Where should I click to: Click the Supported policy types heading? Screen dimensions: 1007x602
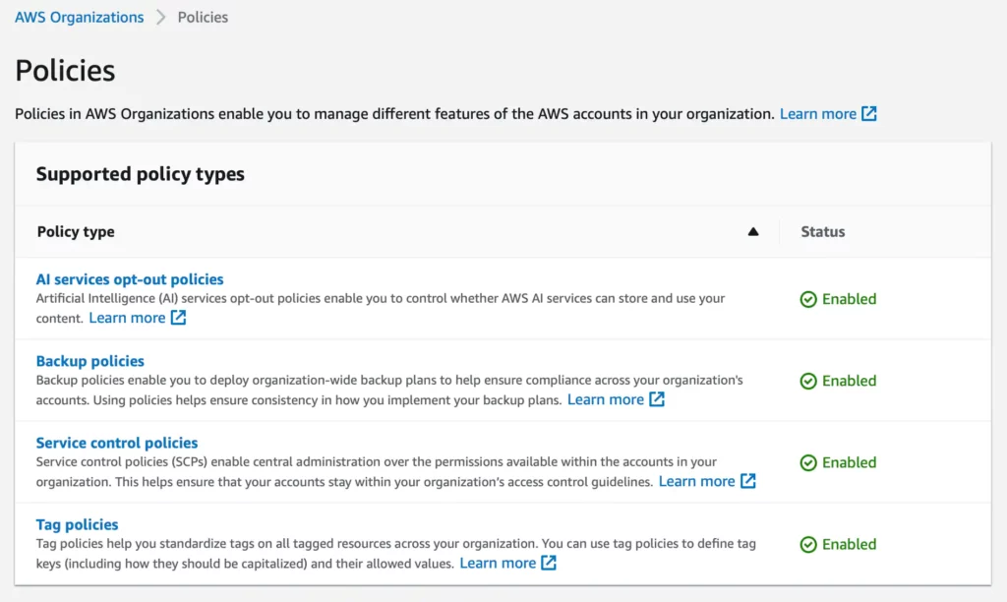[x=140, y=173]
